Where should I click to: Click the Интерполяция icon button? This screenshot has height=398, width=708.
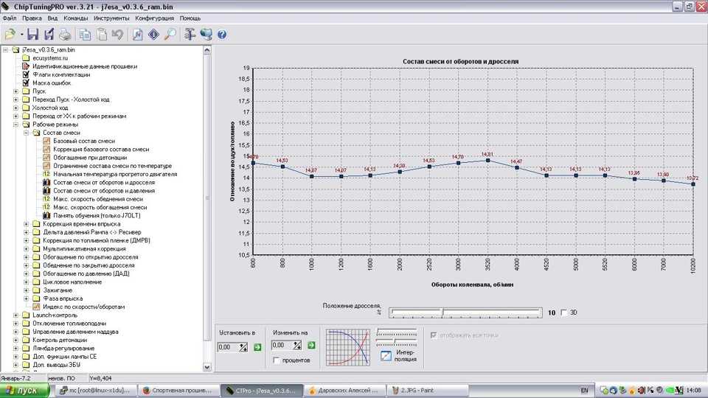386,355
